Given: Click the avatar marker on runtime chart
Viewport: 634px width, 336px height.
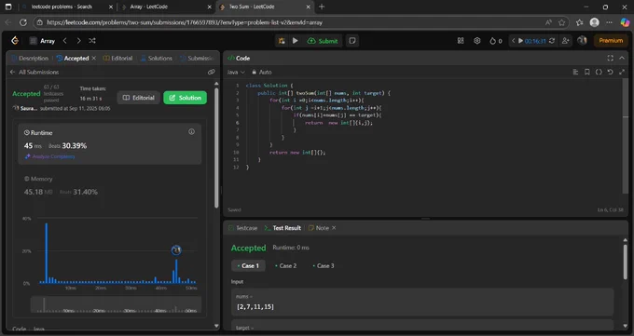Looking at the screenshot, I should click(176, 250).
